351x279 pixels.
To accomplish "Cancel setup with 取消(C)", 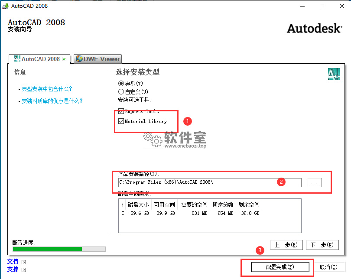I will point(328,267).
